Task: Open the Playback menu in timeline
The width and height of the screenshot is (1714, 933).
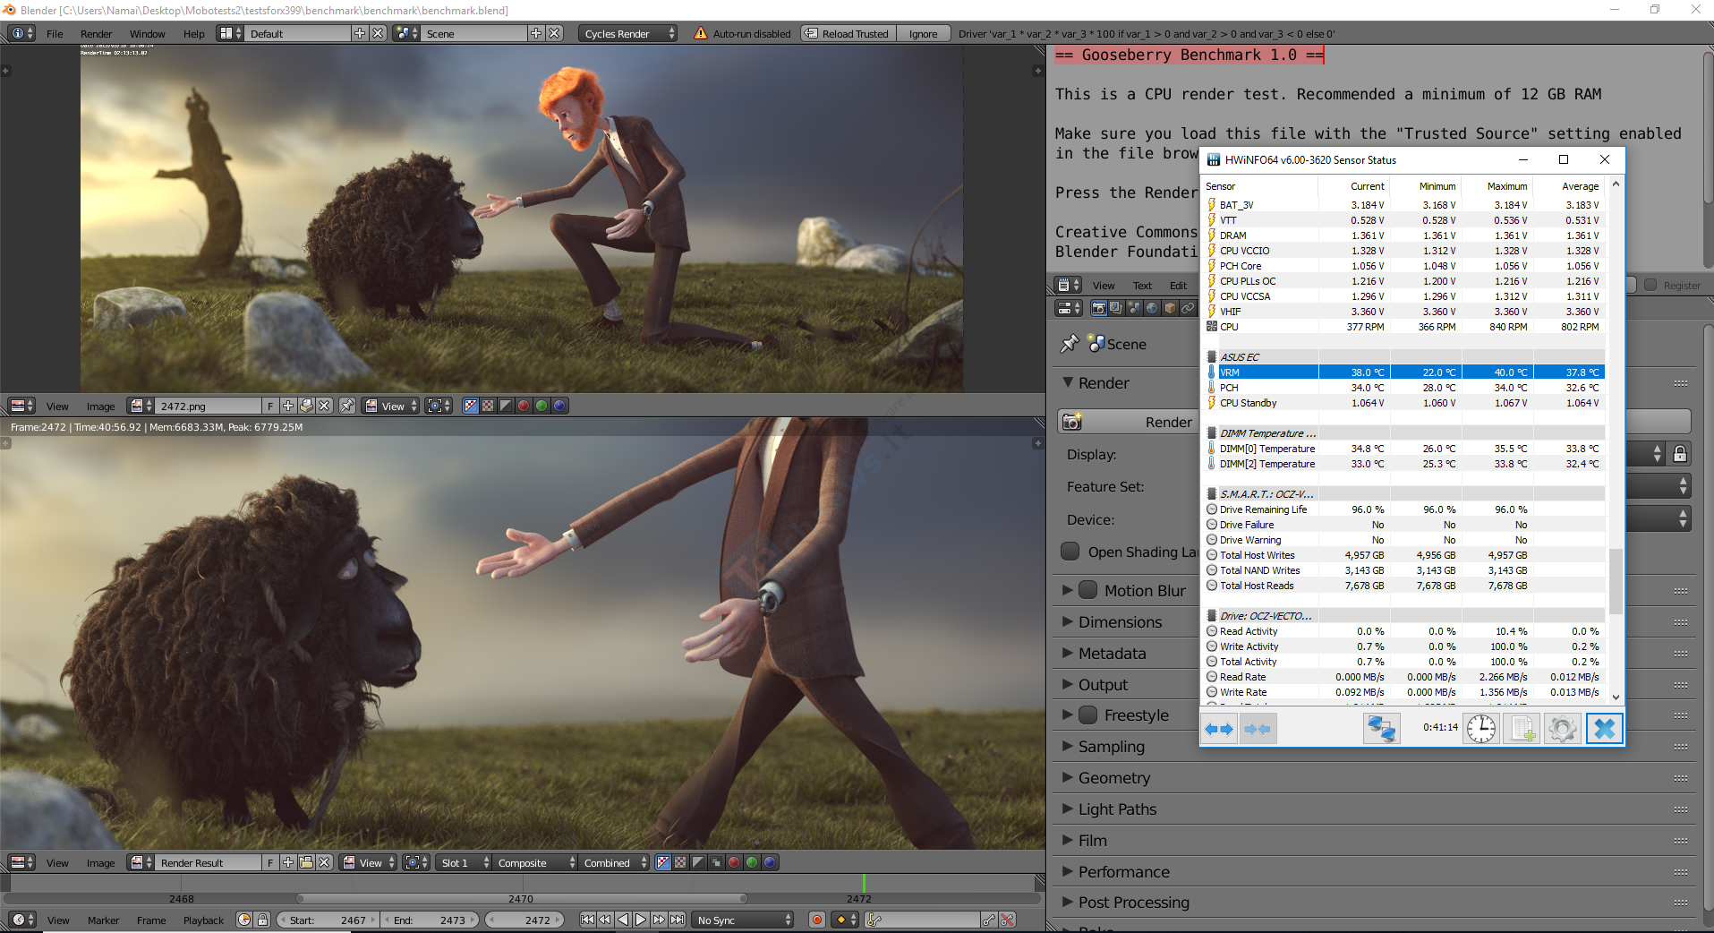Action: click(x=203, y=920)
